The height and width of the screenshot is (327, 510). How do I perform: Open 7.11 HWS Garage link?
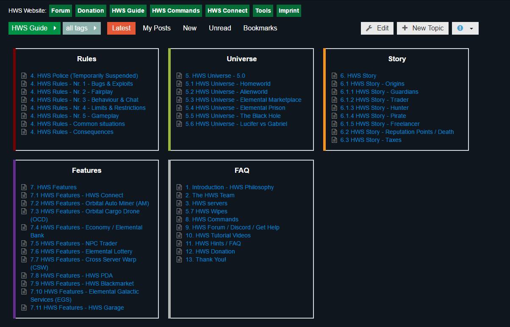[x=77, y=308]
